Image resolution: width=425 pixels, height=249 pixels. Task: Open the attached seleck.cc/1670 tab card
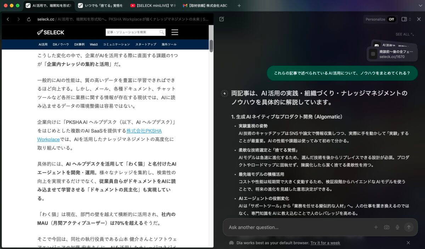click(392, 54)
